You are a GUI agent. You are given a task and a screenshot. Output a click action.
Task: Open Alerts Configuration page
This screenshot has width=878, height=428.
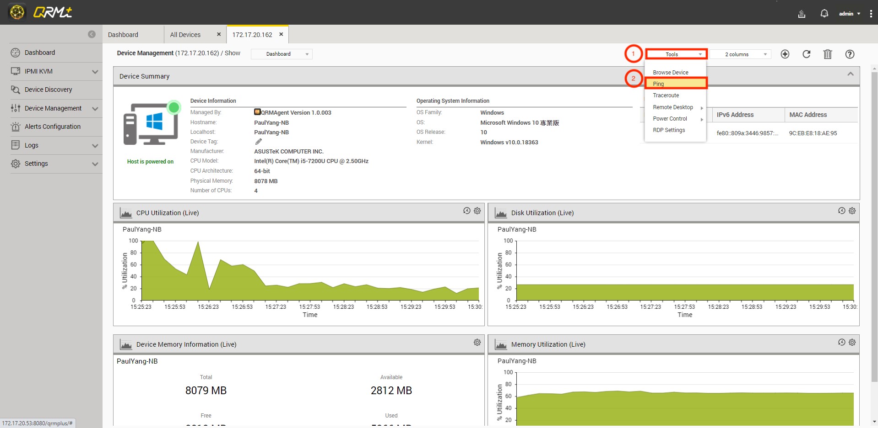(x=52, y=127)
